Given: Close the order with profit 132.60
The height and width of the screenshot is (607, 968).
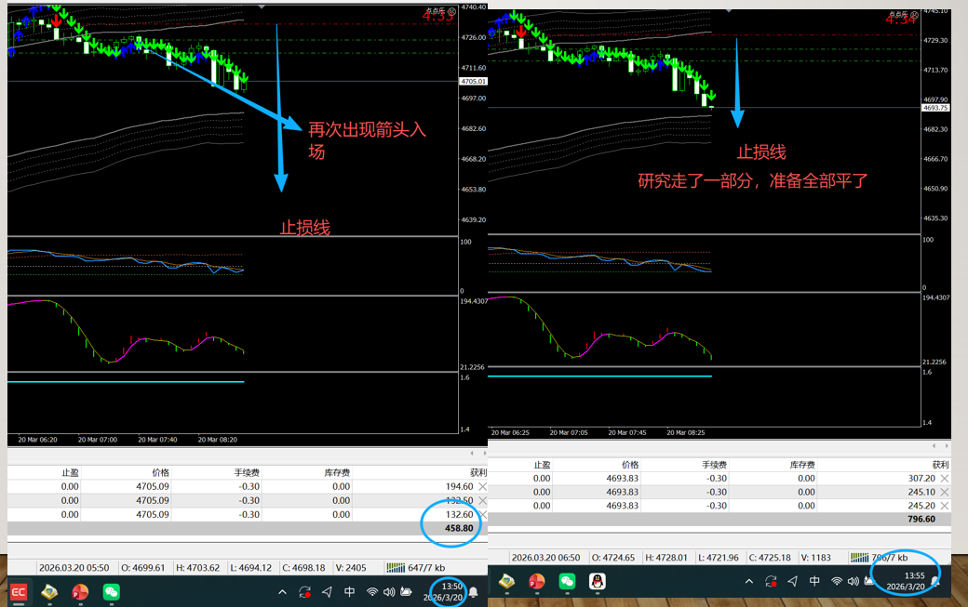Looking at the screenshot, I should coord(483,514).
